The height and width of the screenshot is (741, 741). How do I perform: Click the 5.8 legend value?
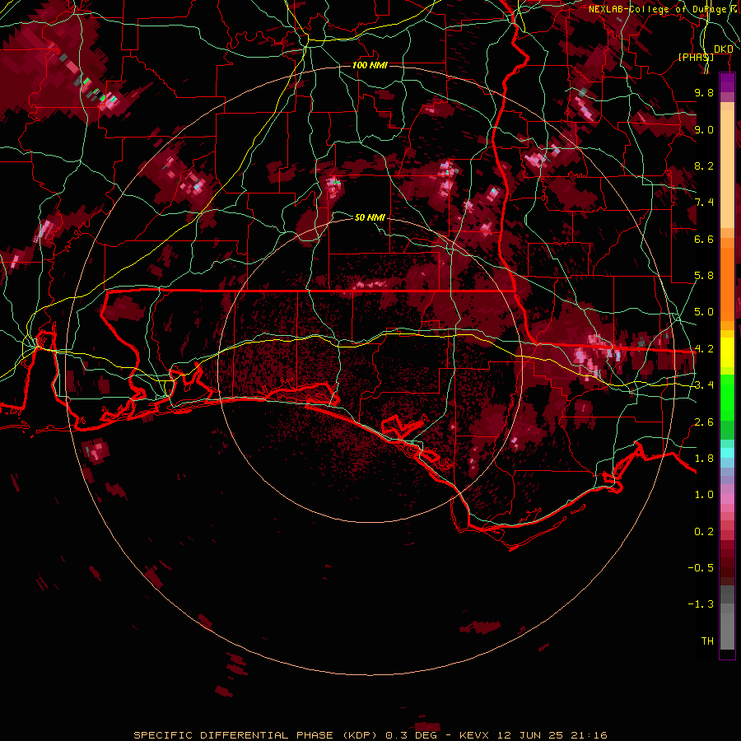(x=704, y=276)
